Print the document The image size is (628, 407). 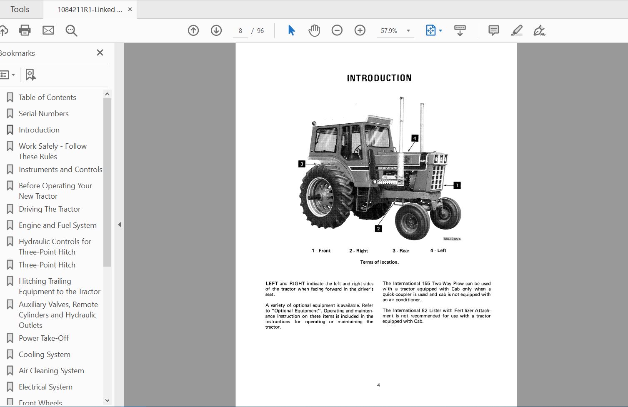pos(25,30)
